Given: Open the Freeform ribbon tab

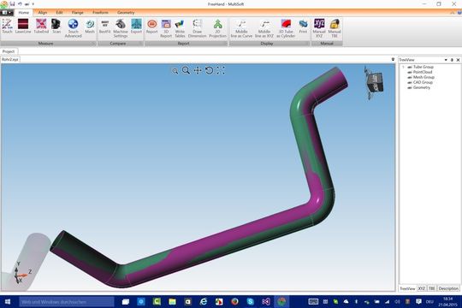Looking at the screenshot, I should point(100,12).
